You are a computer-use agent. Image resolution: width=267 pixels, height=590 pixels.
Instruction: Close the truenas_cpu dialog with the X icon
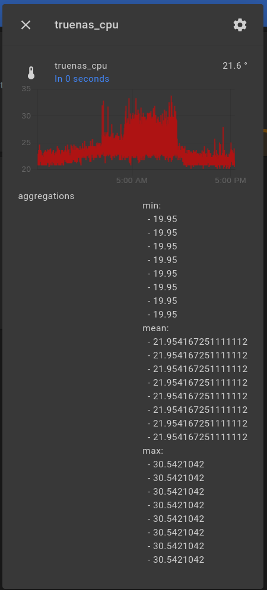26,25
